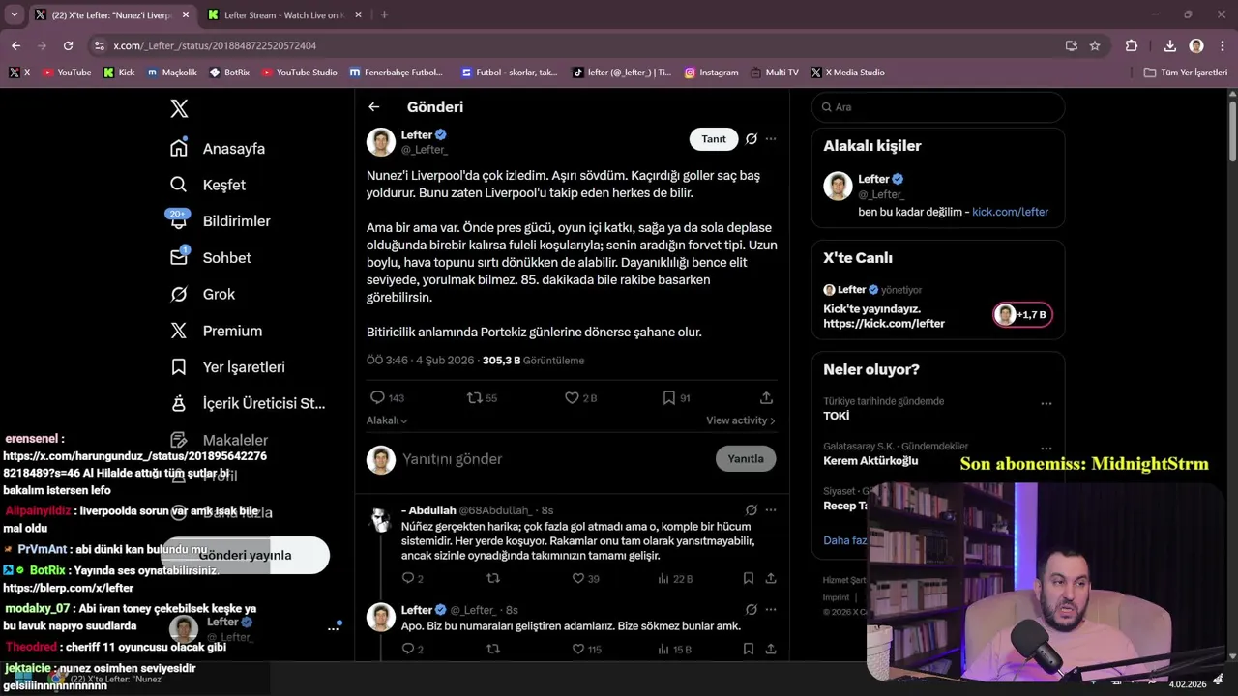Open İçerik Üreticisi Stüdyosu
The image size is (1238, 696).
point(247,403)
